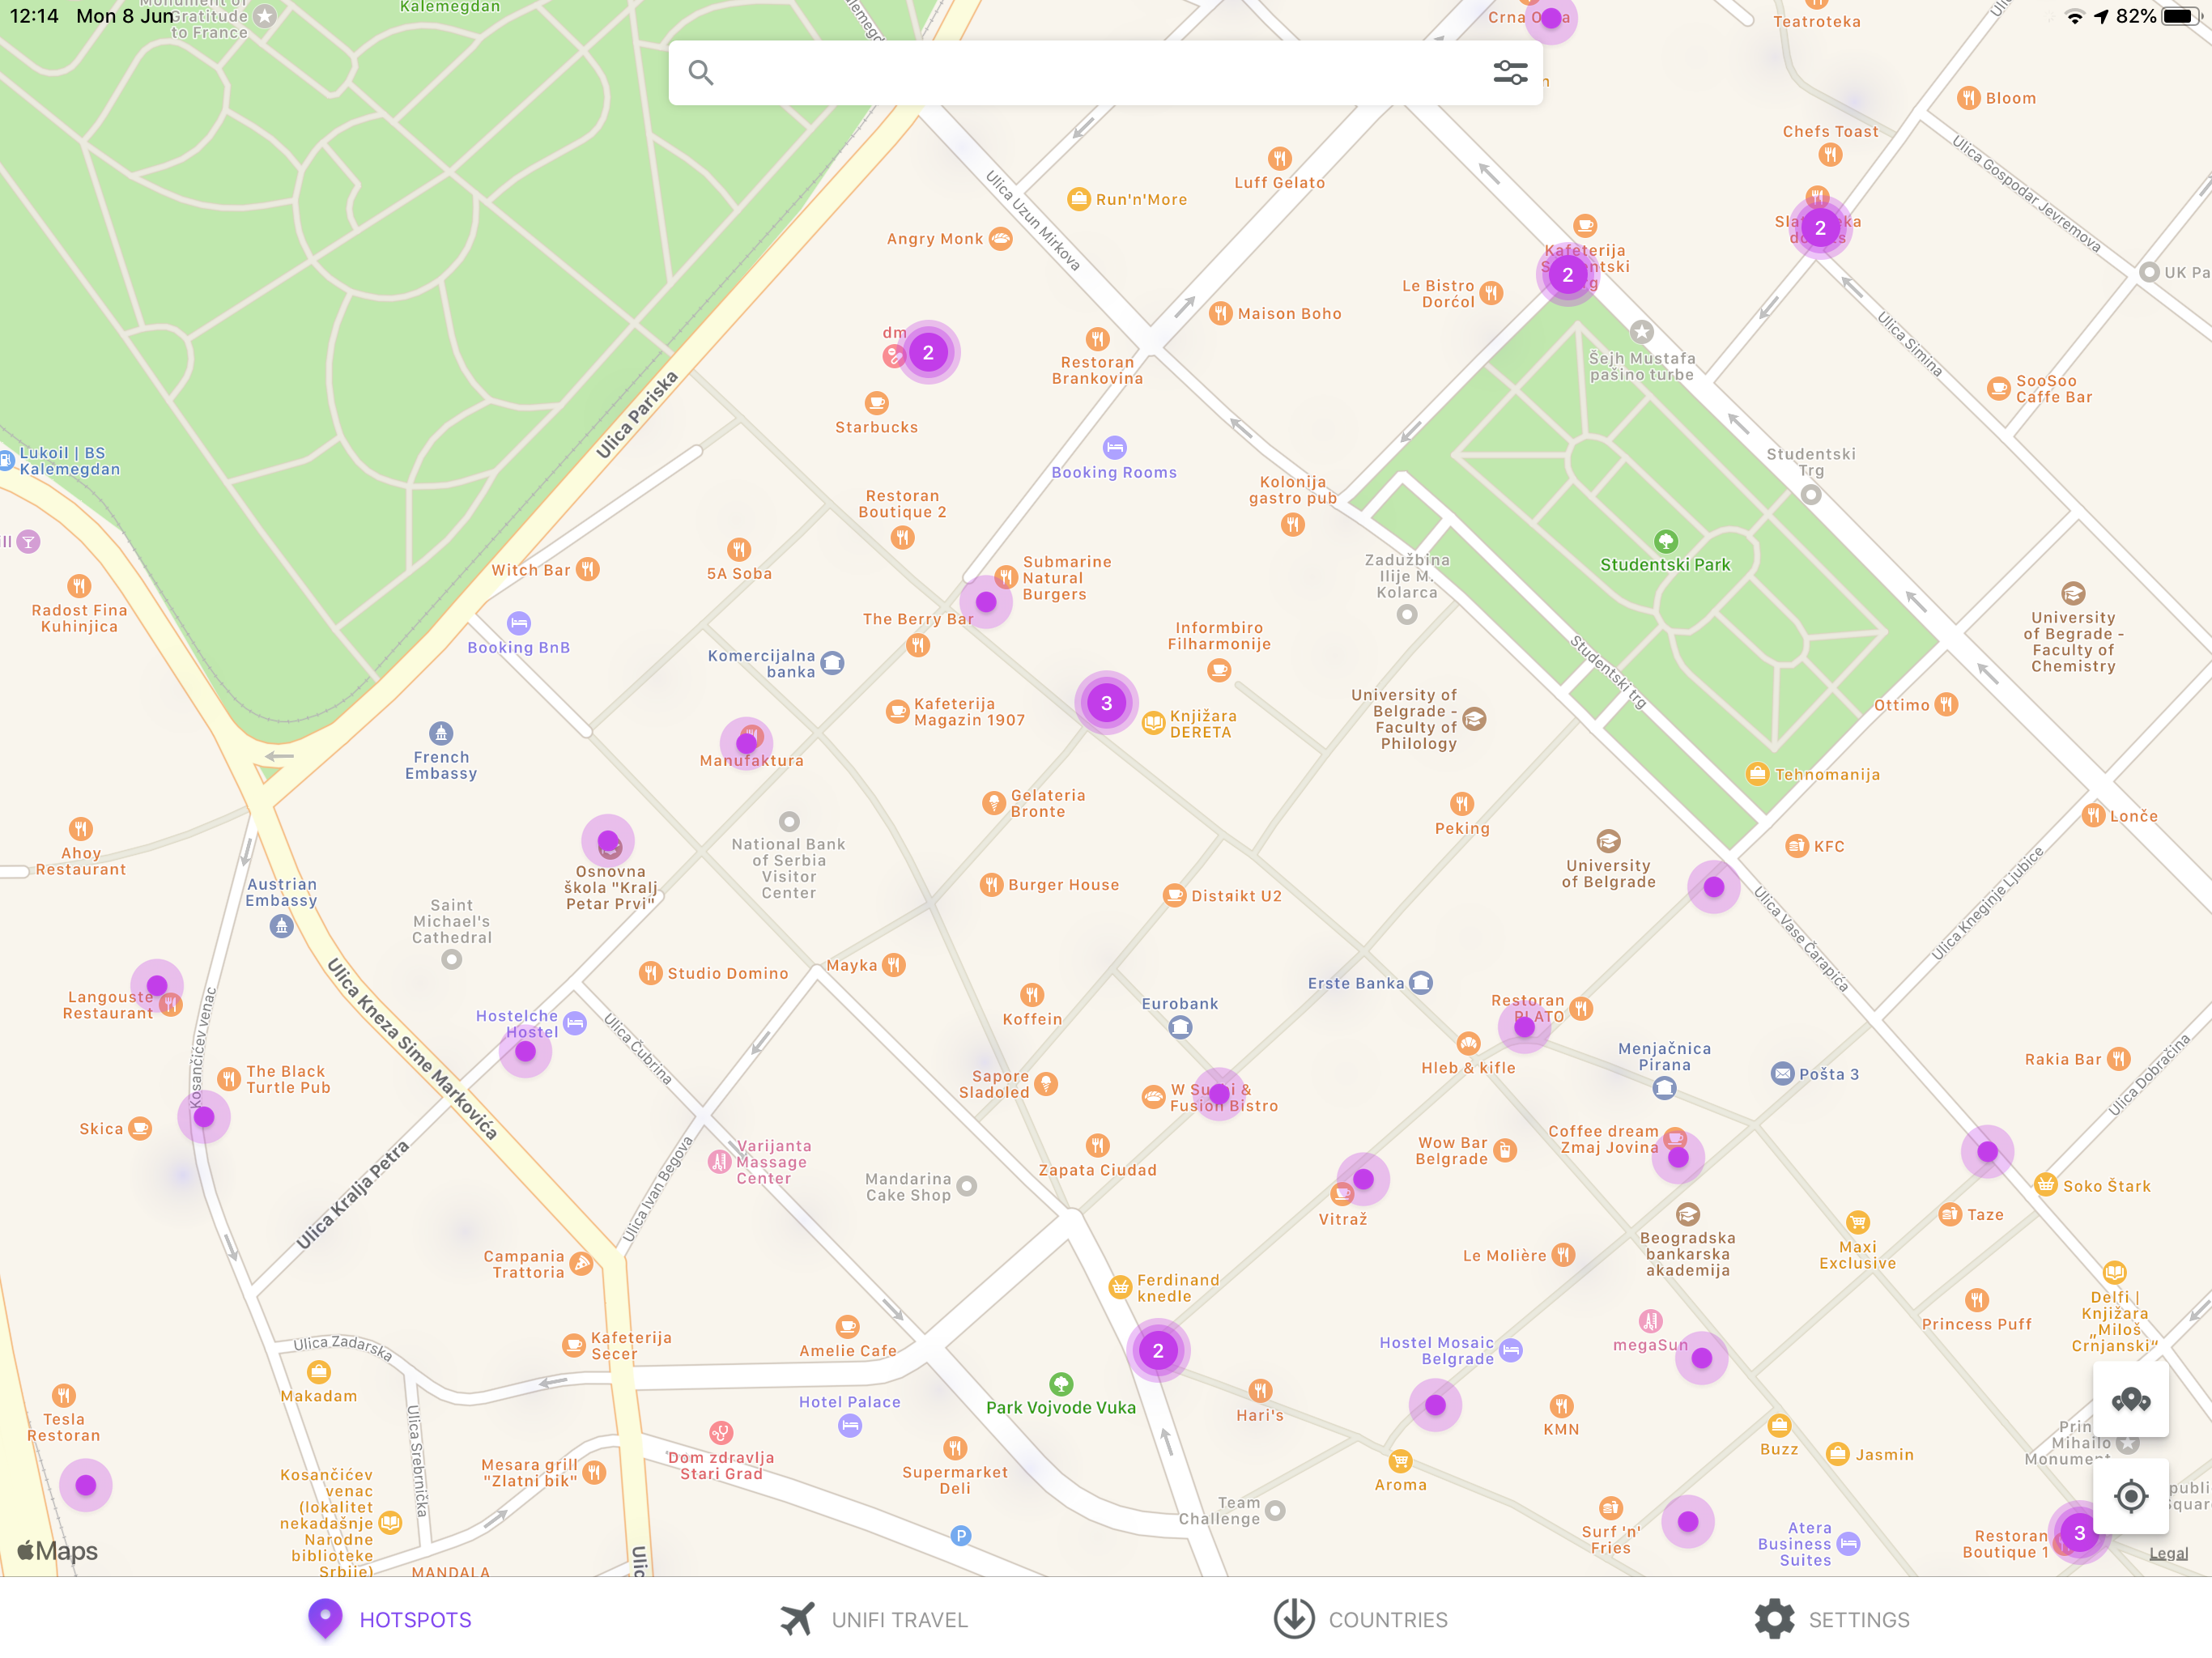
Task: Center map on current location
Action: click(2130, 1496)
